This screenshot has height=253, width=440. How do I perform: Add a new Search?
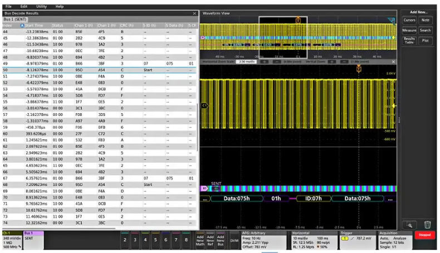point(425,30)
